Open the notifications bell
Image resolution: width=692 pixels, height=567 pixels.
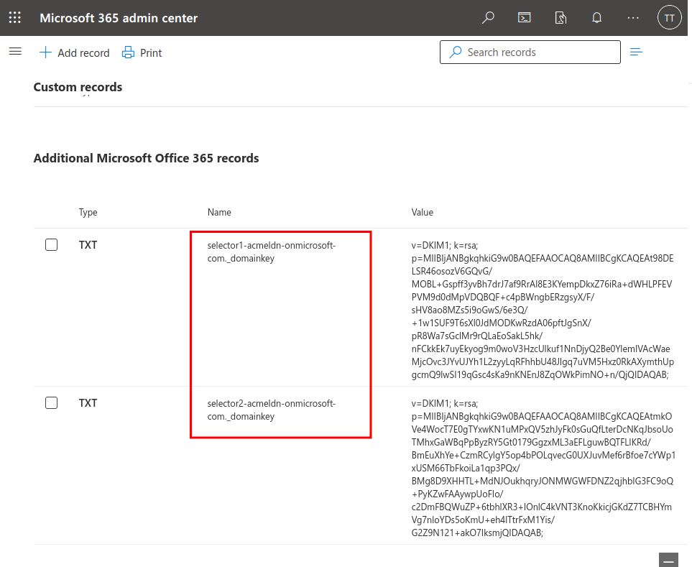(x=596, y=18)
